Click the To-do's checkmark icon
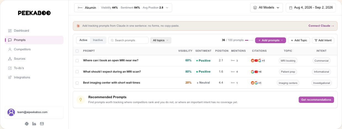The image size is (342, 129). pyautogui.click(x=10, y=68)
